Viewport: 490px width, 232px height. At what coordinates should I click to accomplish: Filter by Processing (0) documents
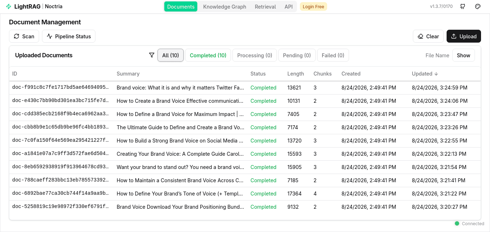coord(255,55)
